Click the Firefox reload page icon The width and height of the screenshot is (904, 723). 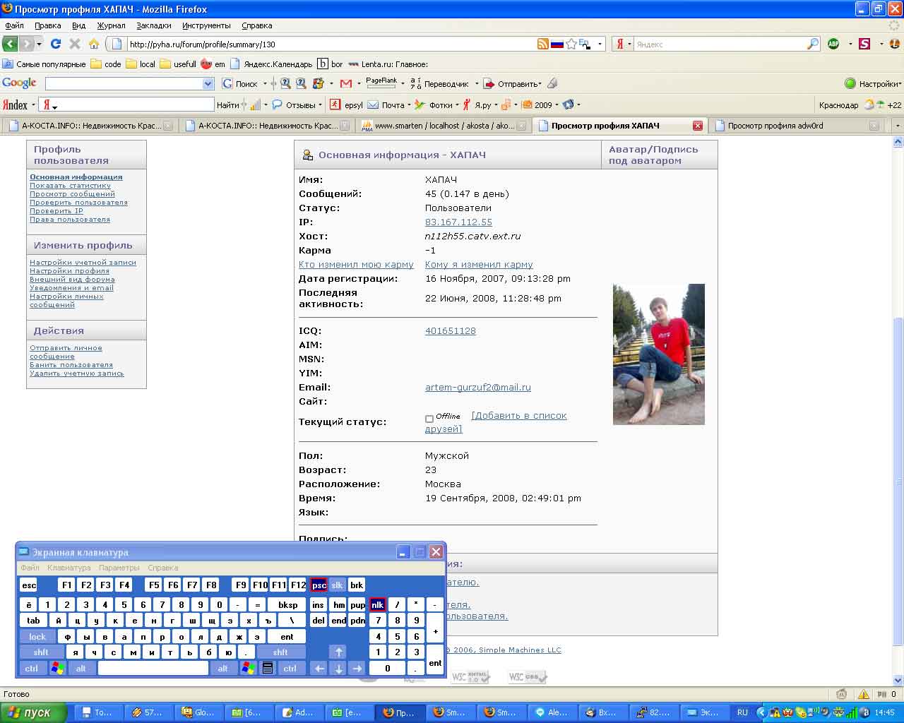click(56, 44)
